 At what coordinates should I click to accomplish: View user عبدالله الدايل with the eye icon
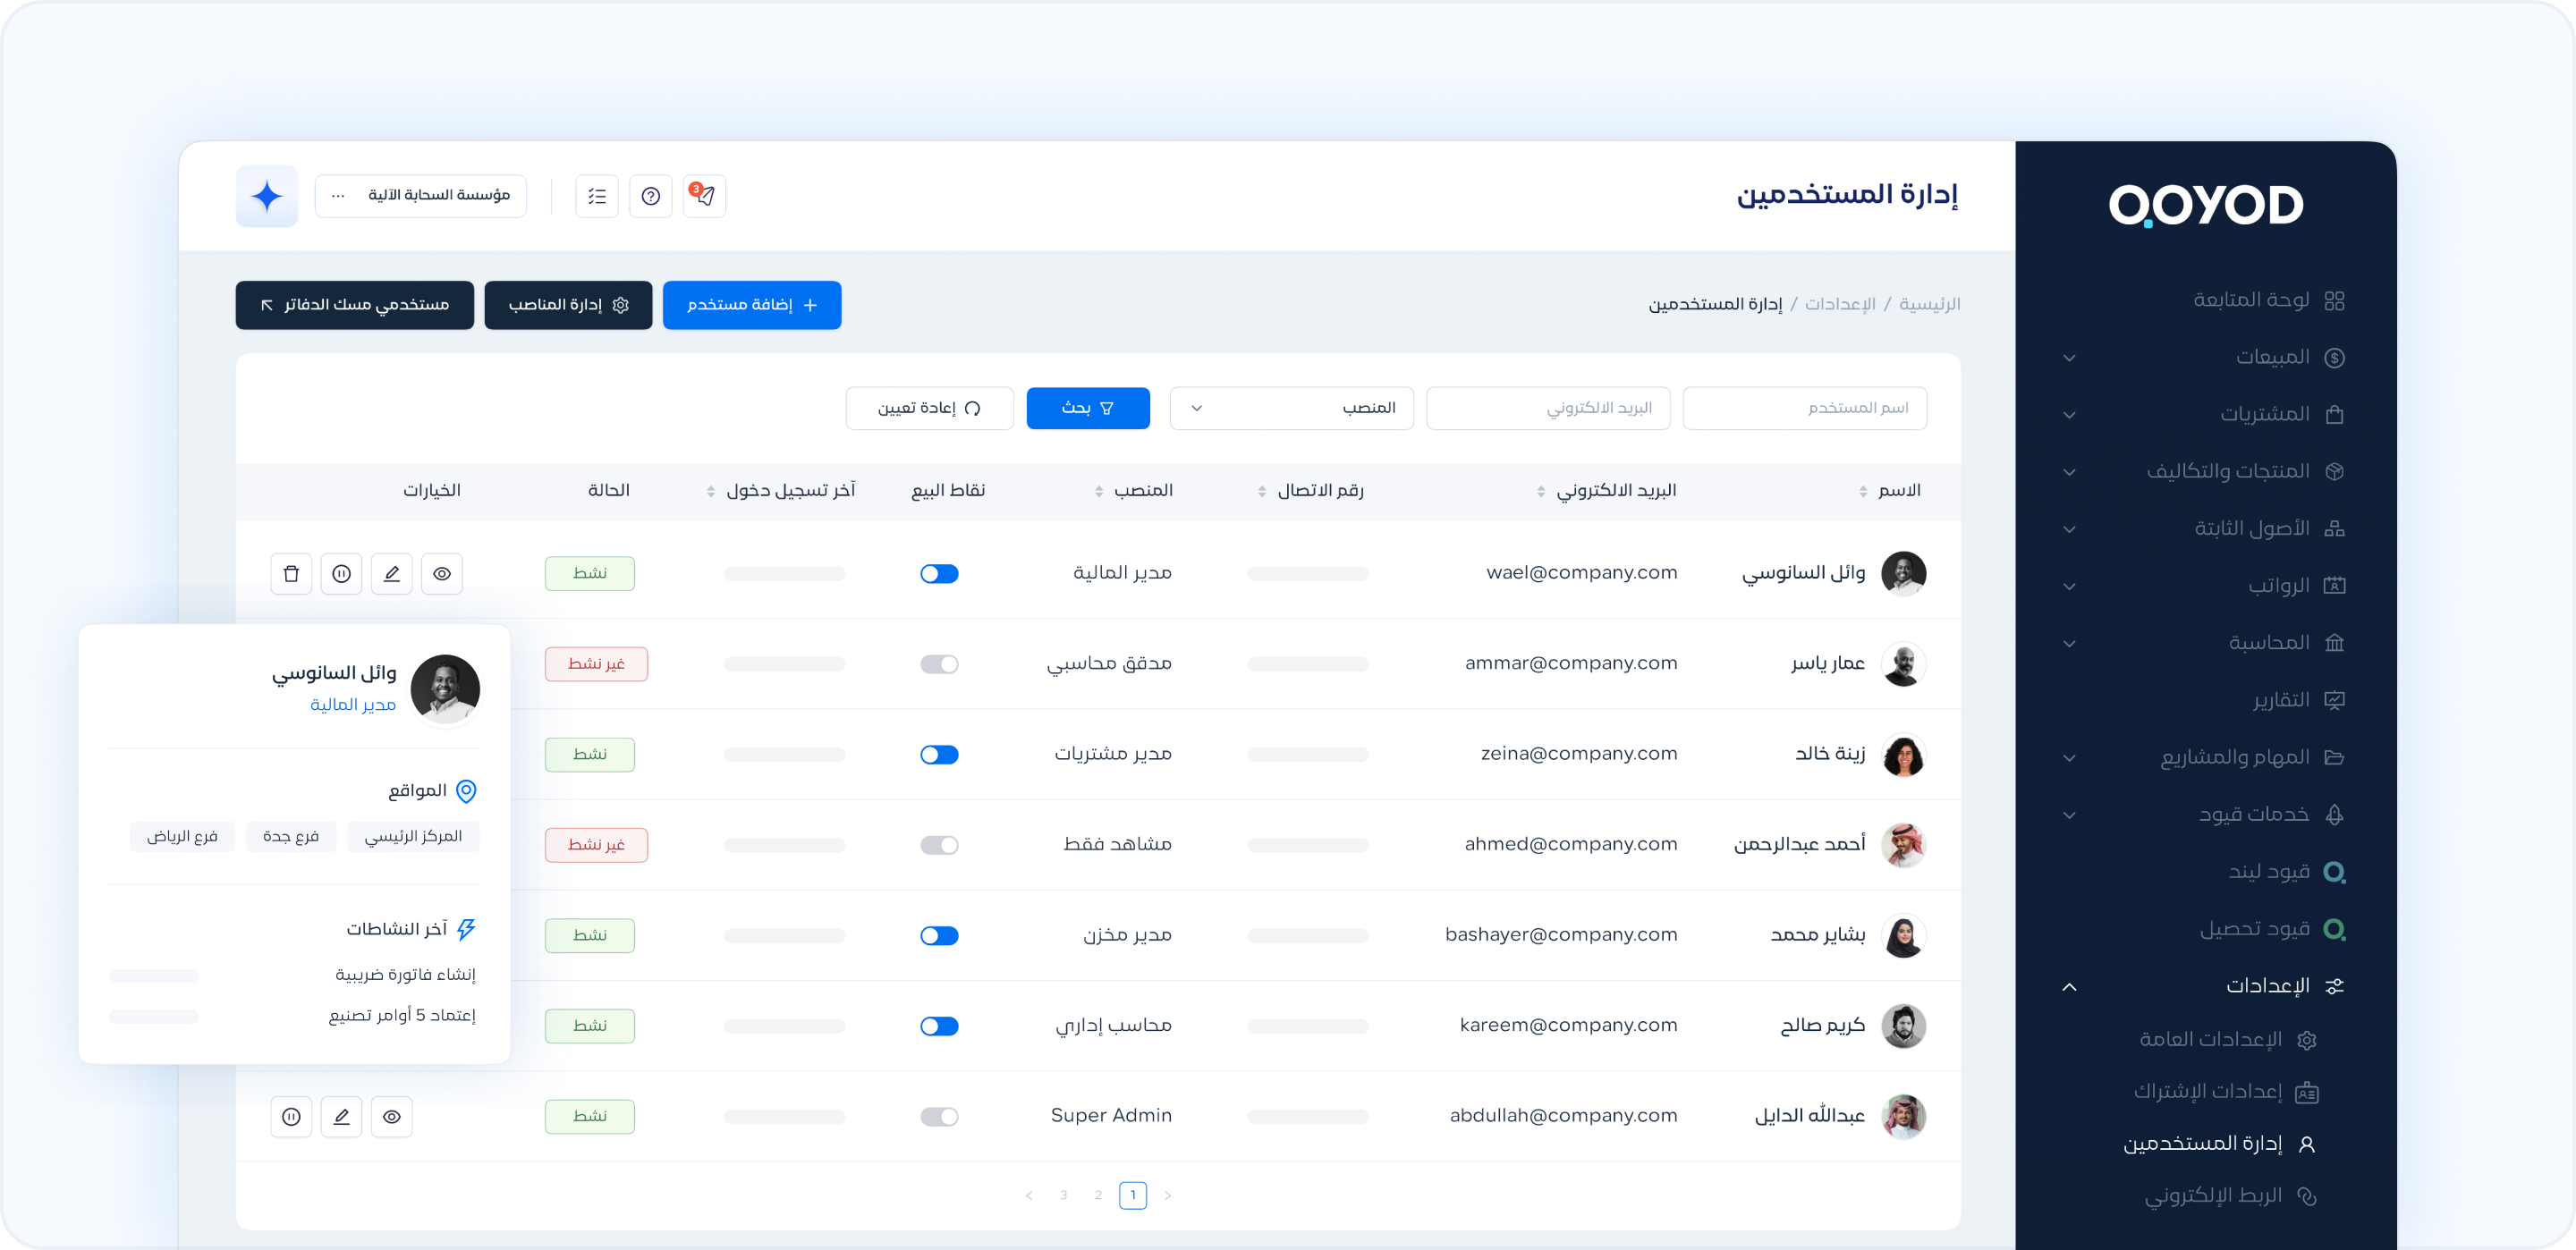[x=392, y=1117]
